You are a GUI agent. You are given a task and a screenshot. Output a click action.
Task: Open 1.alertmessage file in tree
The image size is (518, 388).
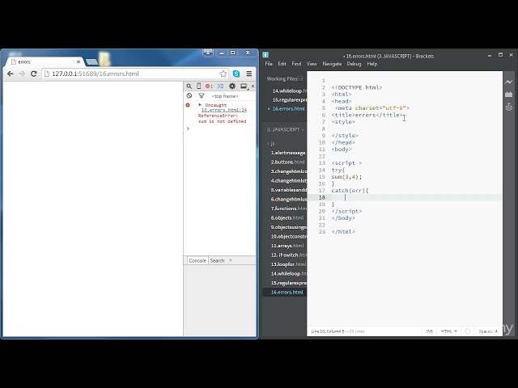click(288, 153)
